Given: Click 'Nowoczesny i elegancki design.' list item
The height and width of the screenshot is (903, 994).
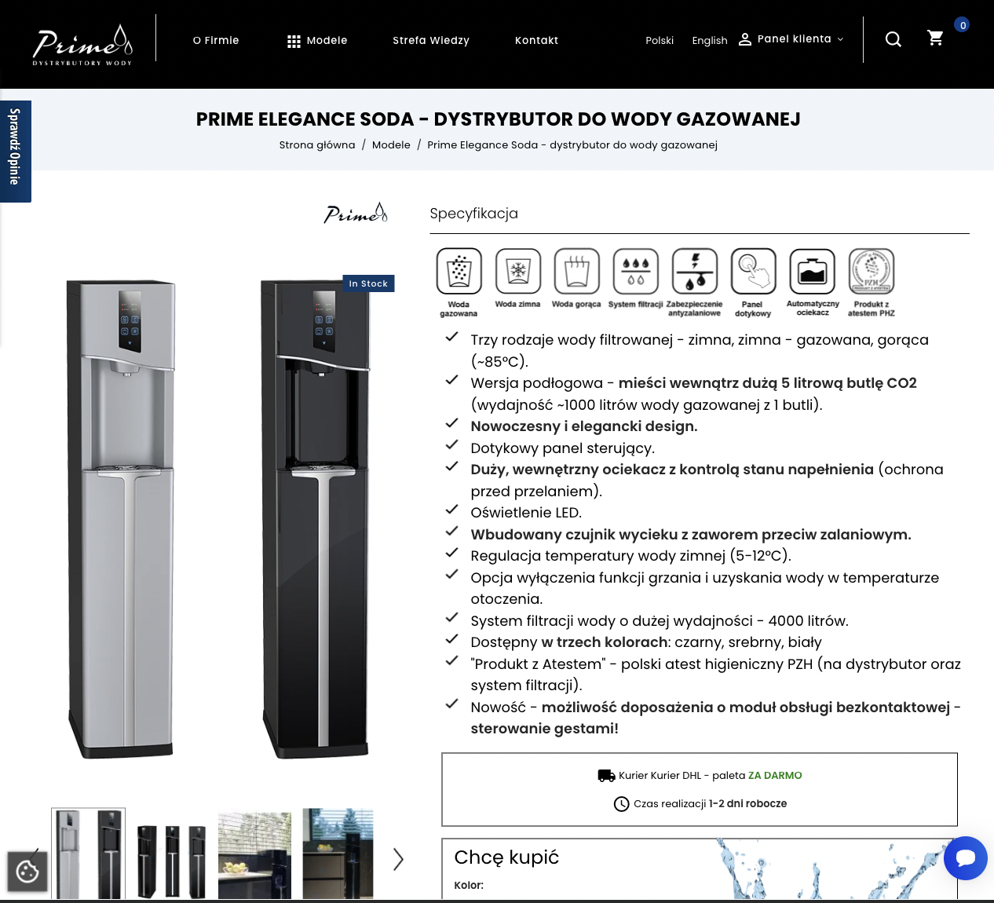Looking at the screenshot, I should 584,426.
